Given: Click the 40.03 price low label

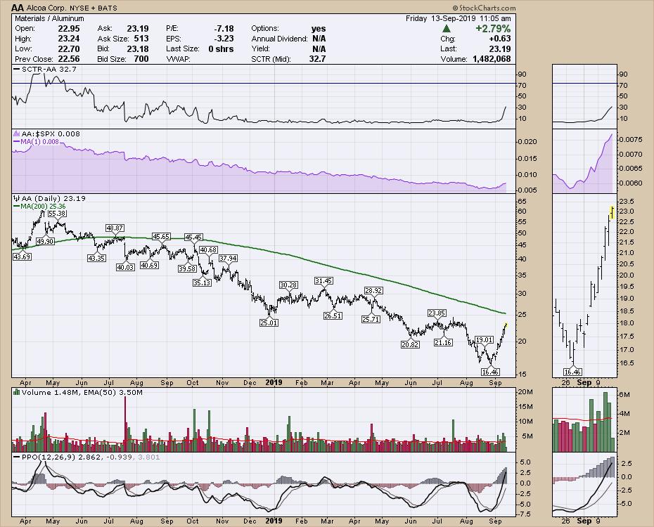Looking at the screenshot, I should point(125,268).
